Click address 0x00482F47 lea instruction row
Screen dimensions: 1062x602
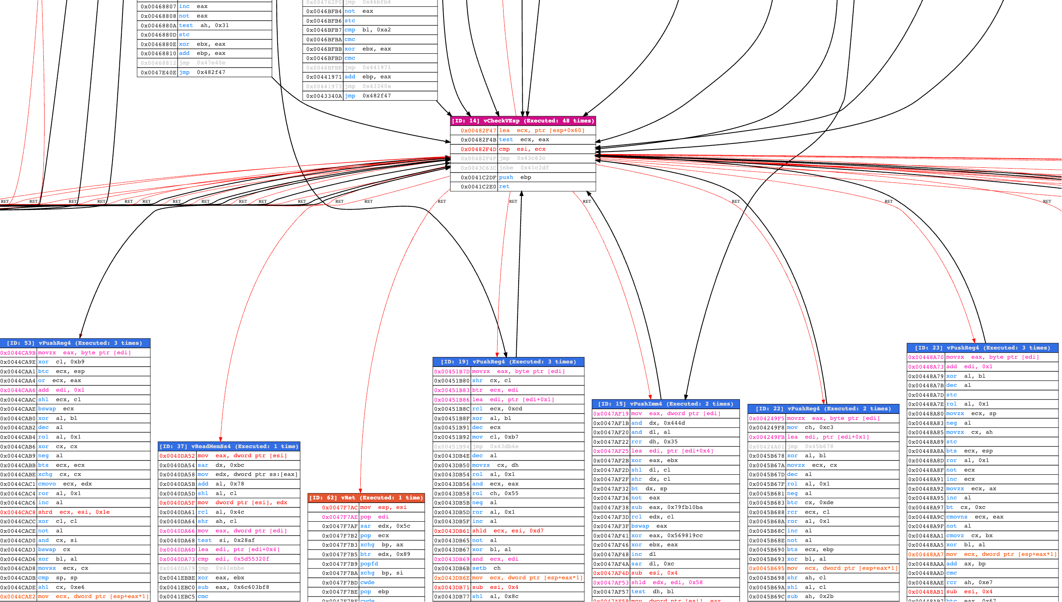523,130
